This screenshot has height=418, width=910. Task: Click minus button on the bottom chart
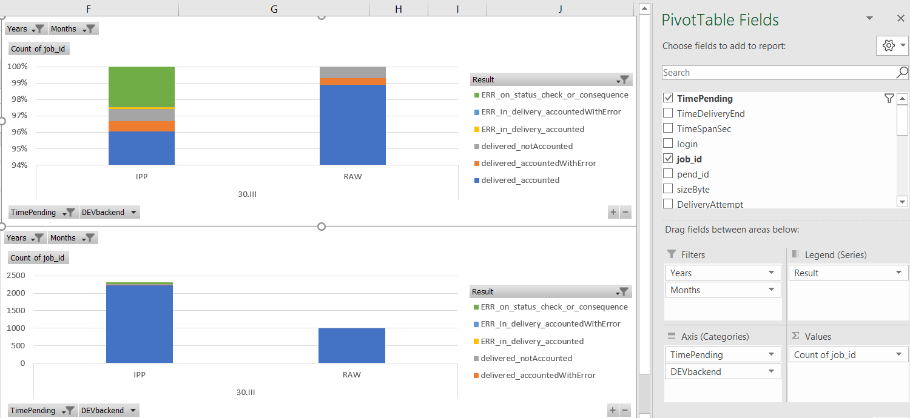(625, 411)
